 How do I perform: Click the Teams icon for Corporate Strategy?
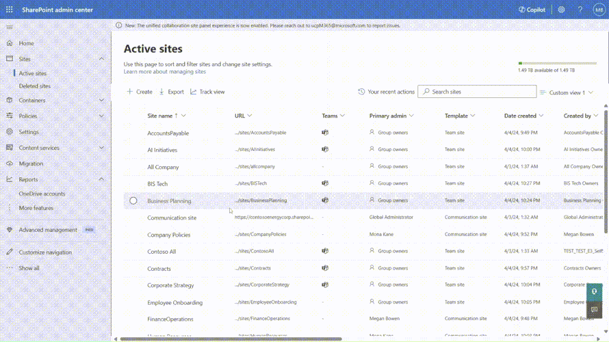point(325,285)
